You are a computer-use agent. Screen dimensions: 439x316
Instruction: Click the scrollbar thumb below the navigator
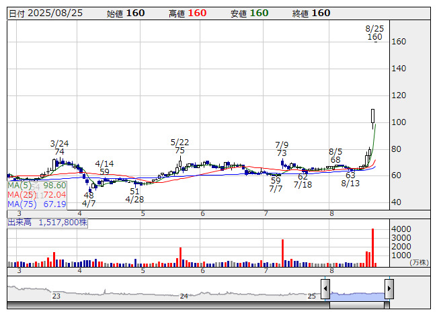click(357, 305)
